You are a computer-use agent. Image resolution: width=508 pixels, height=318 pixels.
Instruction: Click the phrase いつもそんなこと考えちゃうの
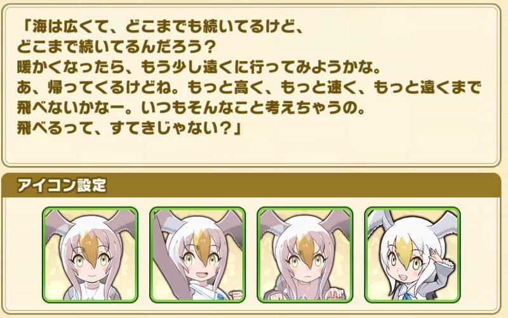(x=253, y=107)
